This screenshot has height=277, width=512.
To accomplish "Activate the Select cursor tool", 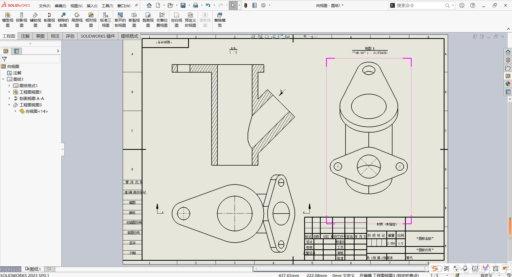I will click(x=233, y=5).
